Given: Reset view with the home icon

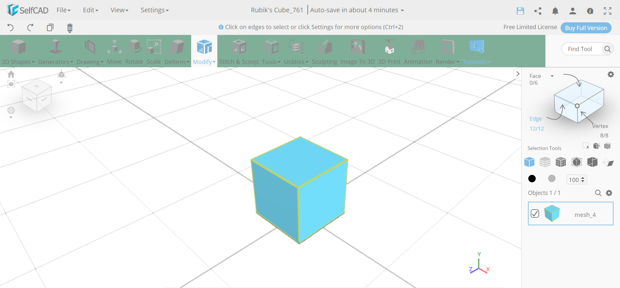Looking at the screenshot, I should point(11,74).
